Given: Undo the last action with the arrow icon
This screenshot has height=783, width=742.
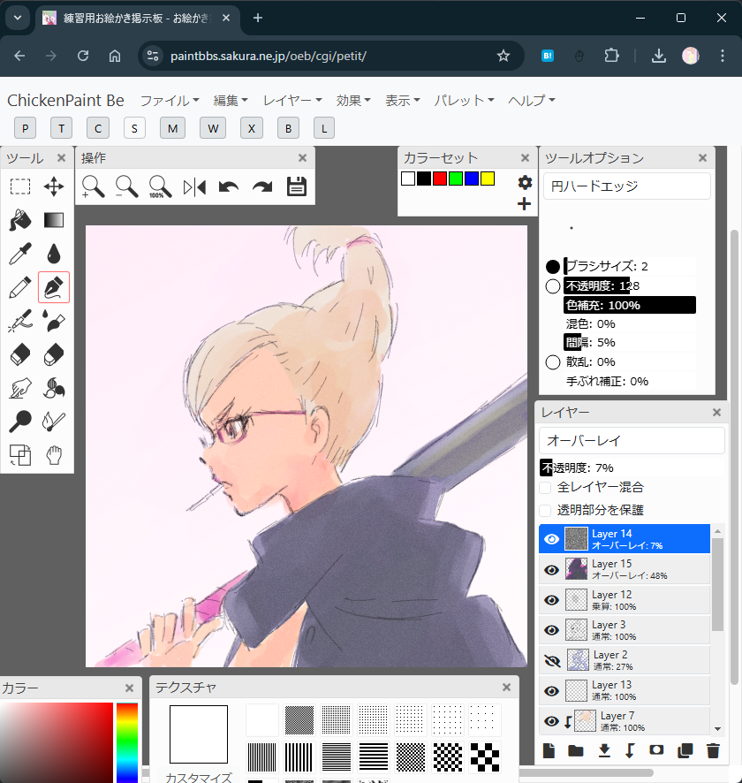Looking at the screenshot, I should 229,186.
